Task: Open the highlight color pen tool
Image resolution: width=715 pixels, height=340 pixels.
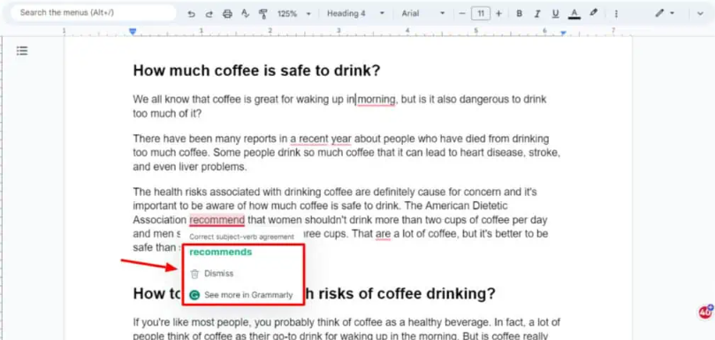Action: click(593, 13)
